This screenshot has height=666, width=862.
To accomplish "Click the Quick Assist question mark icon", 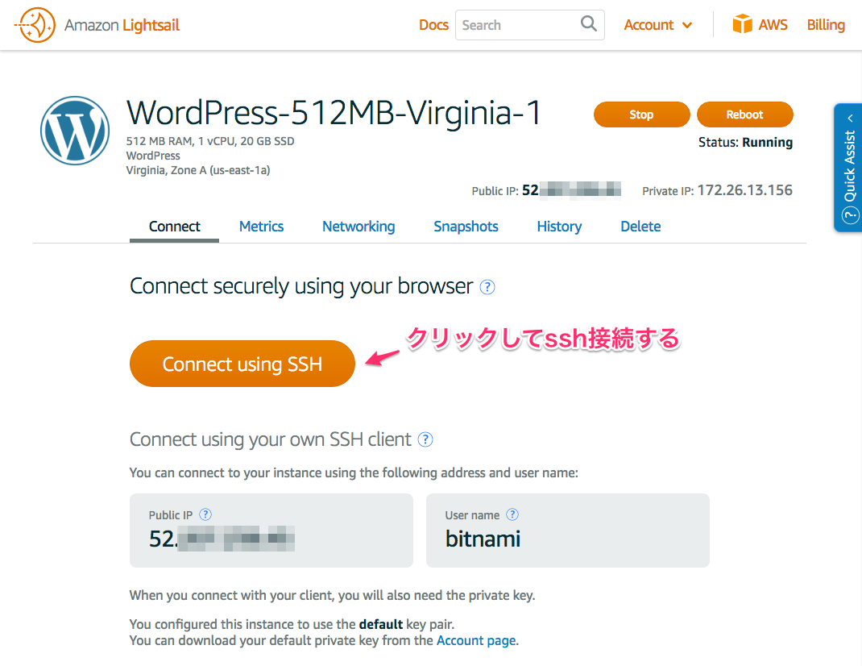I will pos(848,215).
